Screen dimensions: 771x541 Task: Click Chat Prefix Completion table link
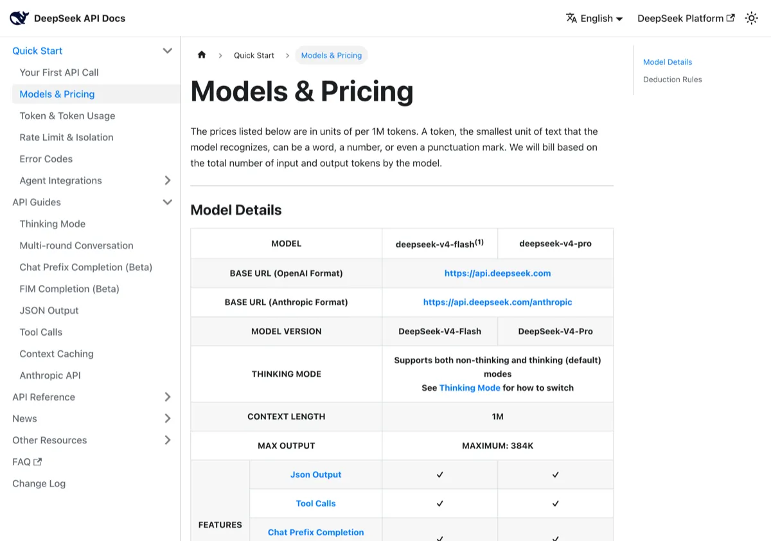(315, 532)
